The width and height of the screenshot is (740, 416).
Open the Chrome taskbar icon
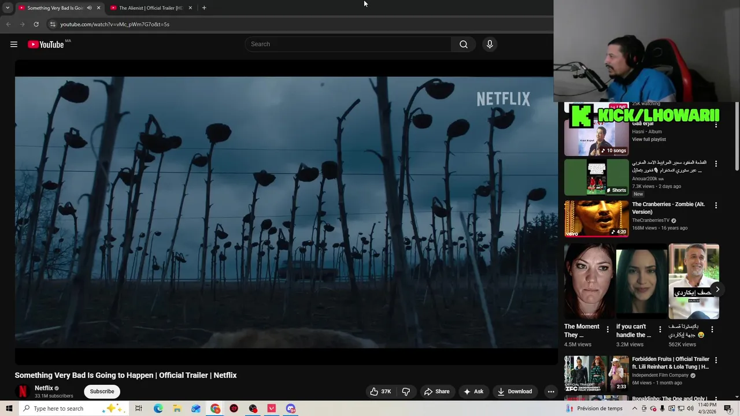click(215, 408)
